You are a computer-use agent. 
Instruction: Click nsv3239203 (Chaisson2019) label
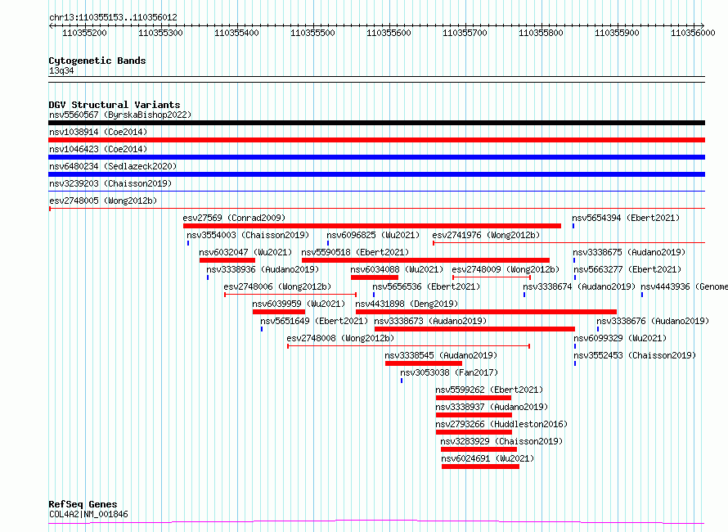tap(110, 183)
